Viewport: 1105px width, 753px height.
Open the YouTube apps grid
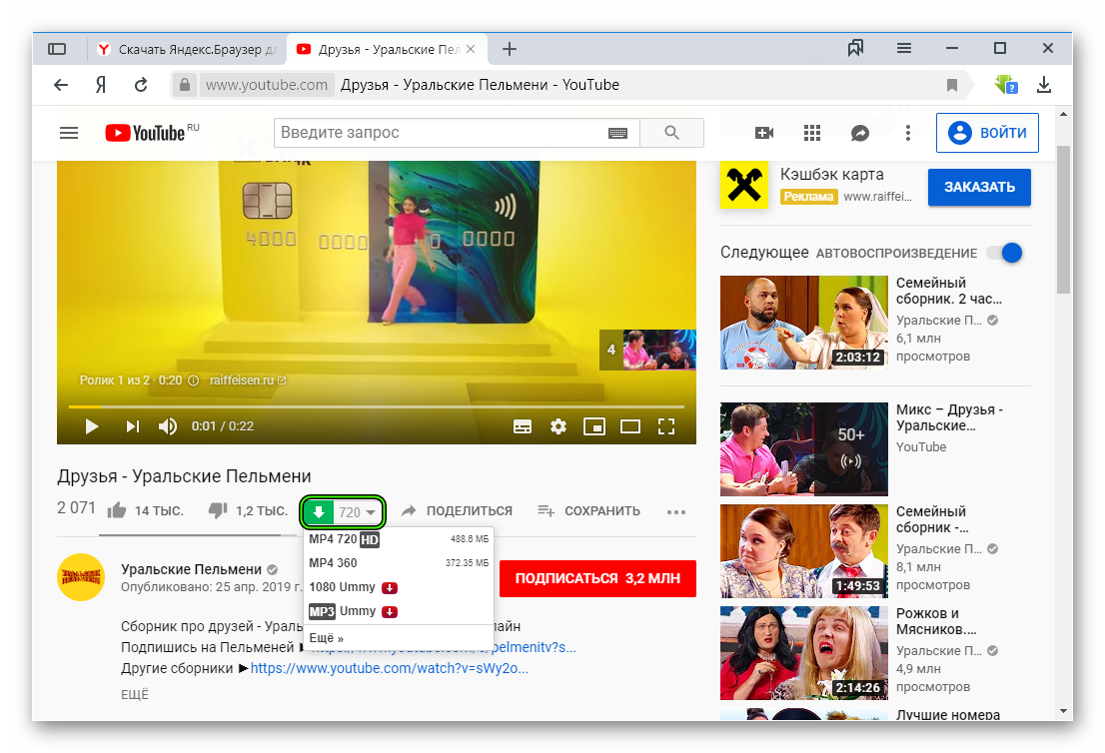pos(812,133)
